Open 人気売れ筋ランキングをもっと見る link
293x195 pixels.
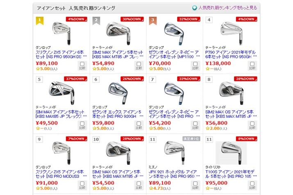coord(227,8)
